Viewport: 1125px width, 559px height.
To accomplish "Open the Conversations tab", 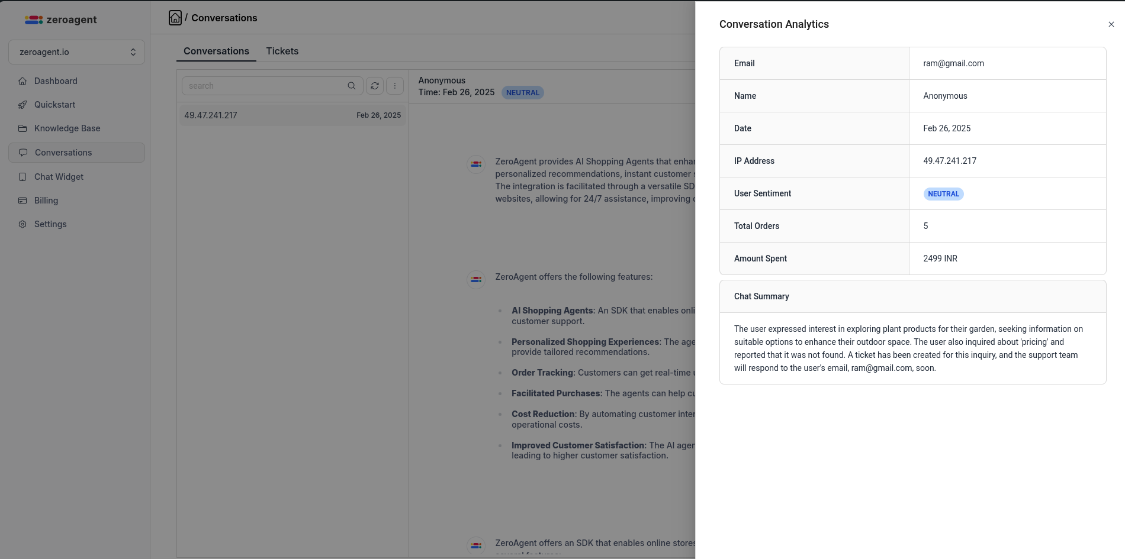I will (x=216, y=51).
